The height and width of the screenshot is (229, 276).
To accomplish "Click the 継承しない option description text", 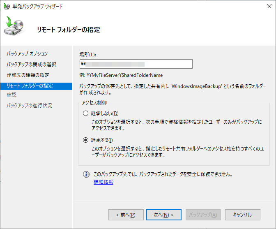I will coord(177,125).
